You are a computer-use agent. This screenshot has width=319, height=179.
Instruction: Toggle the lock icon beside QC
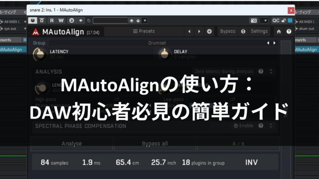click(x=284, y=21)
